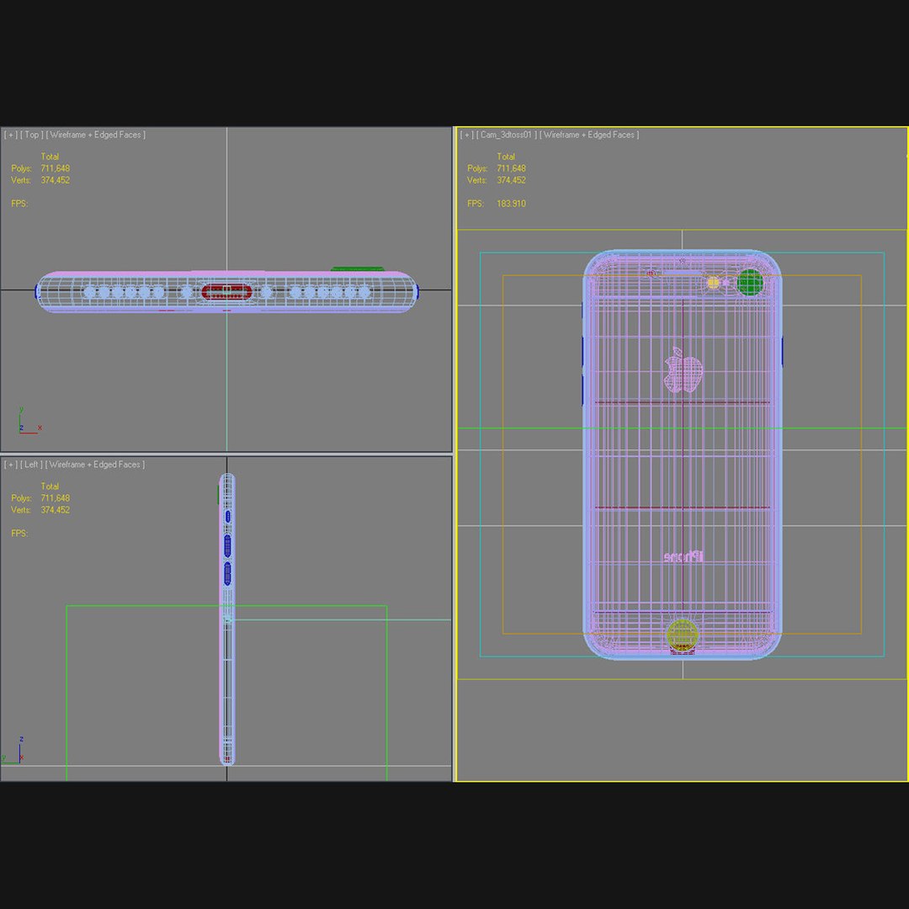Select Verts value 374,452 in Top viewport
The height and width of the screenshot is (909, 909).
[55, 180]
